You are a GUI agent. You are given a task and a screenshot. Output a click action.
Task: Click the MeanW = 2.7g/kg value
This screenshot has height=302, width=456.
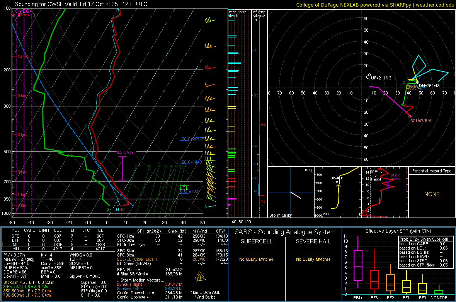pyautogui.click(x=19, y=259)
